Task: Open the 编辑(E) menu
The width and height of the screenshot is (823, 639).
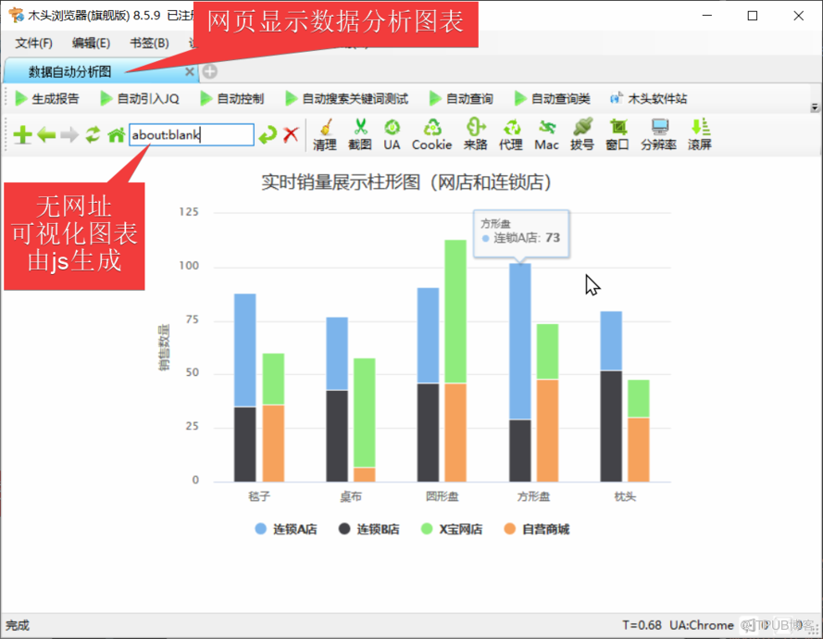Action: (92, 43)
